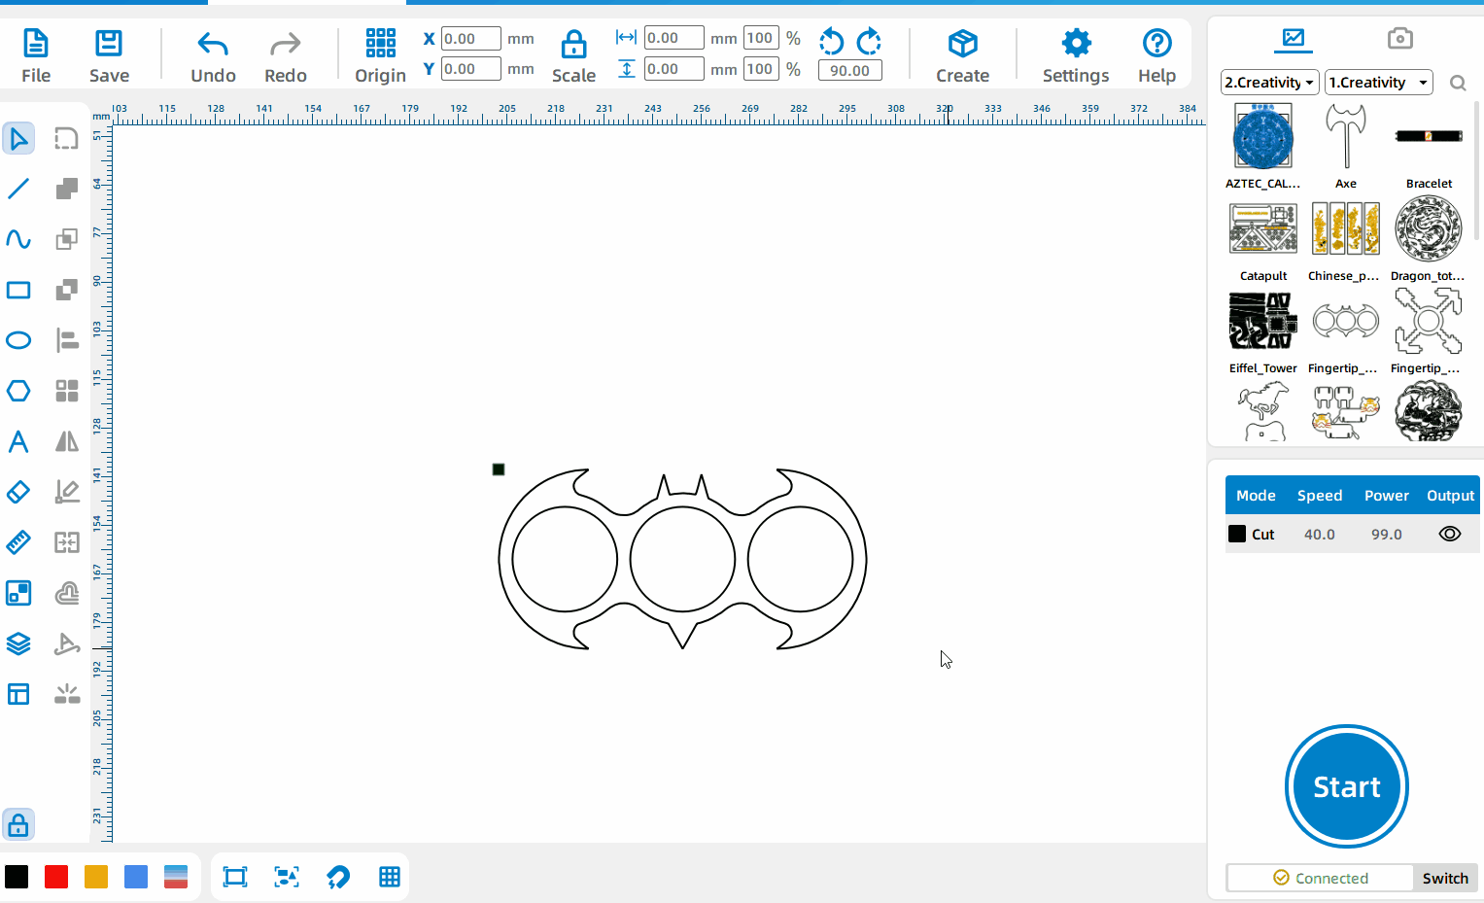Start the laser job
1484x903 pixels.
tap(1347, 786)
